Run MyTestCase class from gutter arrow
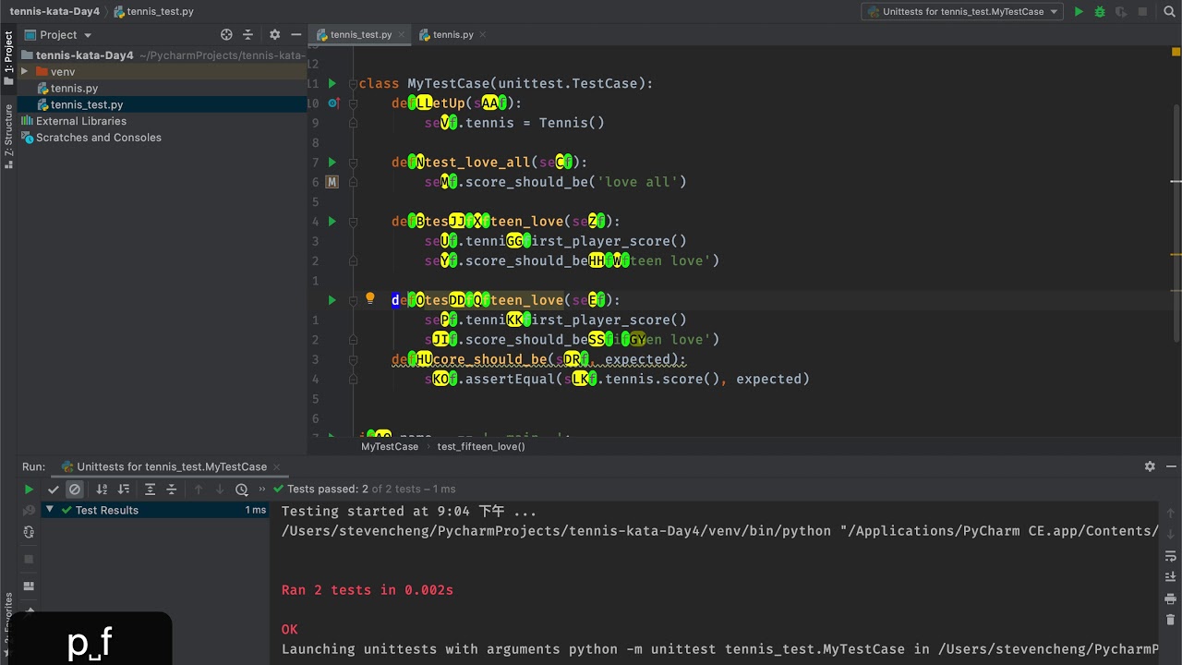Image resolution: width=1182 pixels, height=665 pixels. coord(332,83)
